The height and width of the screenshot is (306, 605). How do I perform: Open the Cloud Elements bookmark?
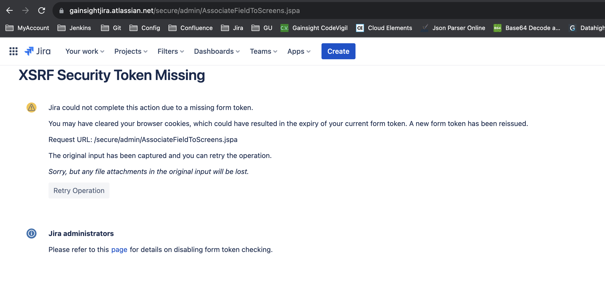pos(384,28)
